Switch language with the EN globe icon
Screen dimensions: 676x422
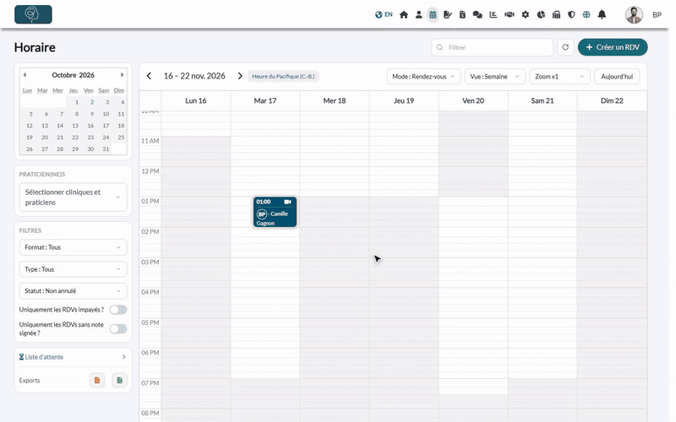[x=384, y=14]
